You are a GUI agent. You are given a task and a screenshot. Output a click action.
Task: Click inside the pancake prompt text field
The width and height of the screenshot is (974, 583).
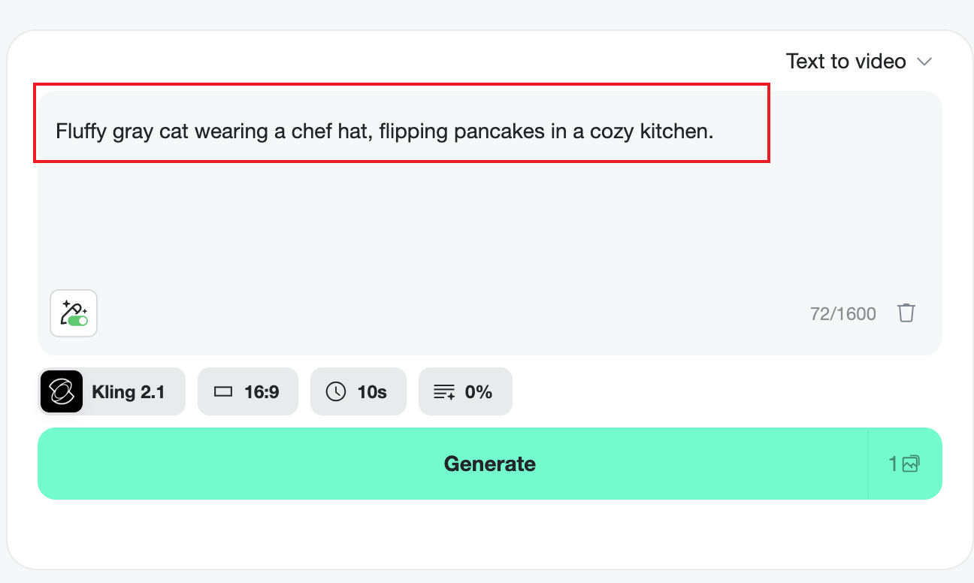coord(404,131)
